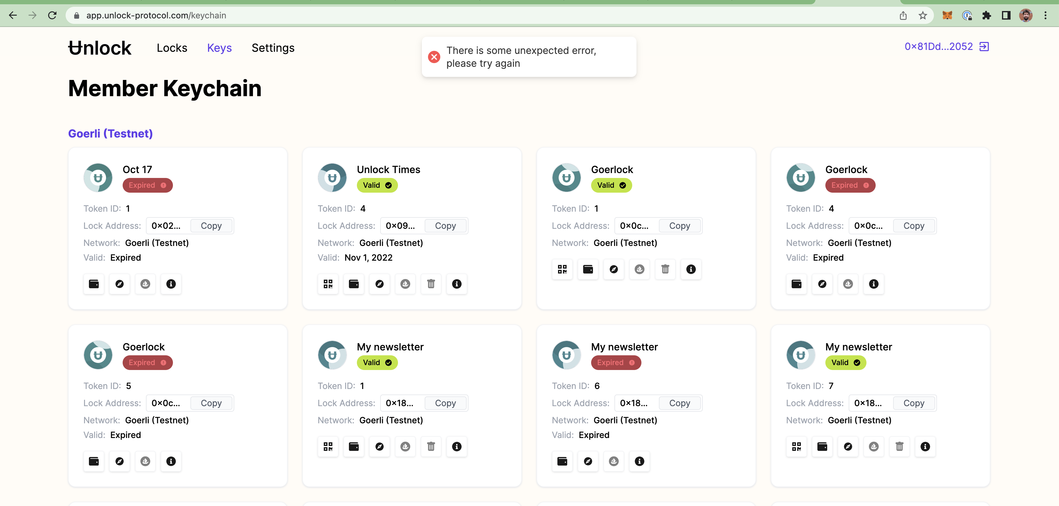Click the 0x81Dd...2052 wallet address

(938, 47)
